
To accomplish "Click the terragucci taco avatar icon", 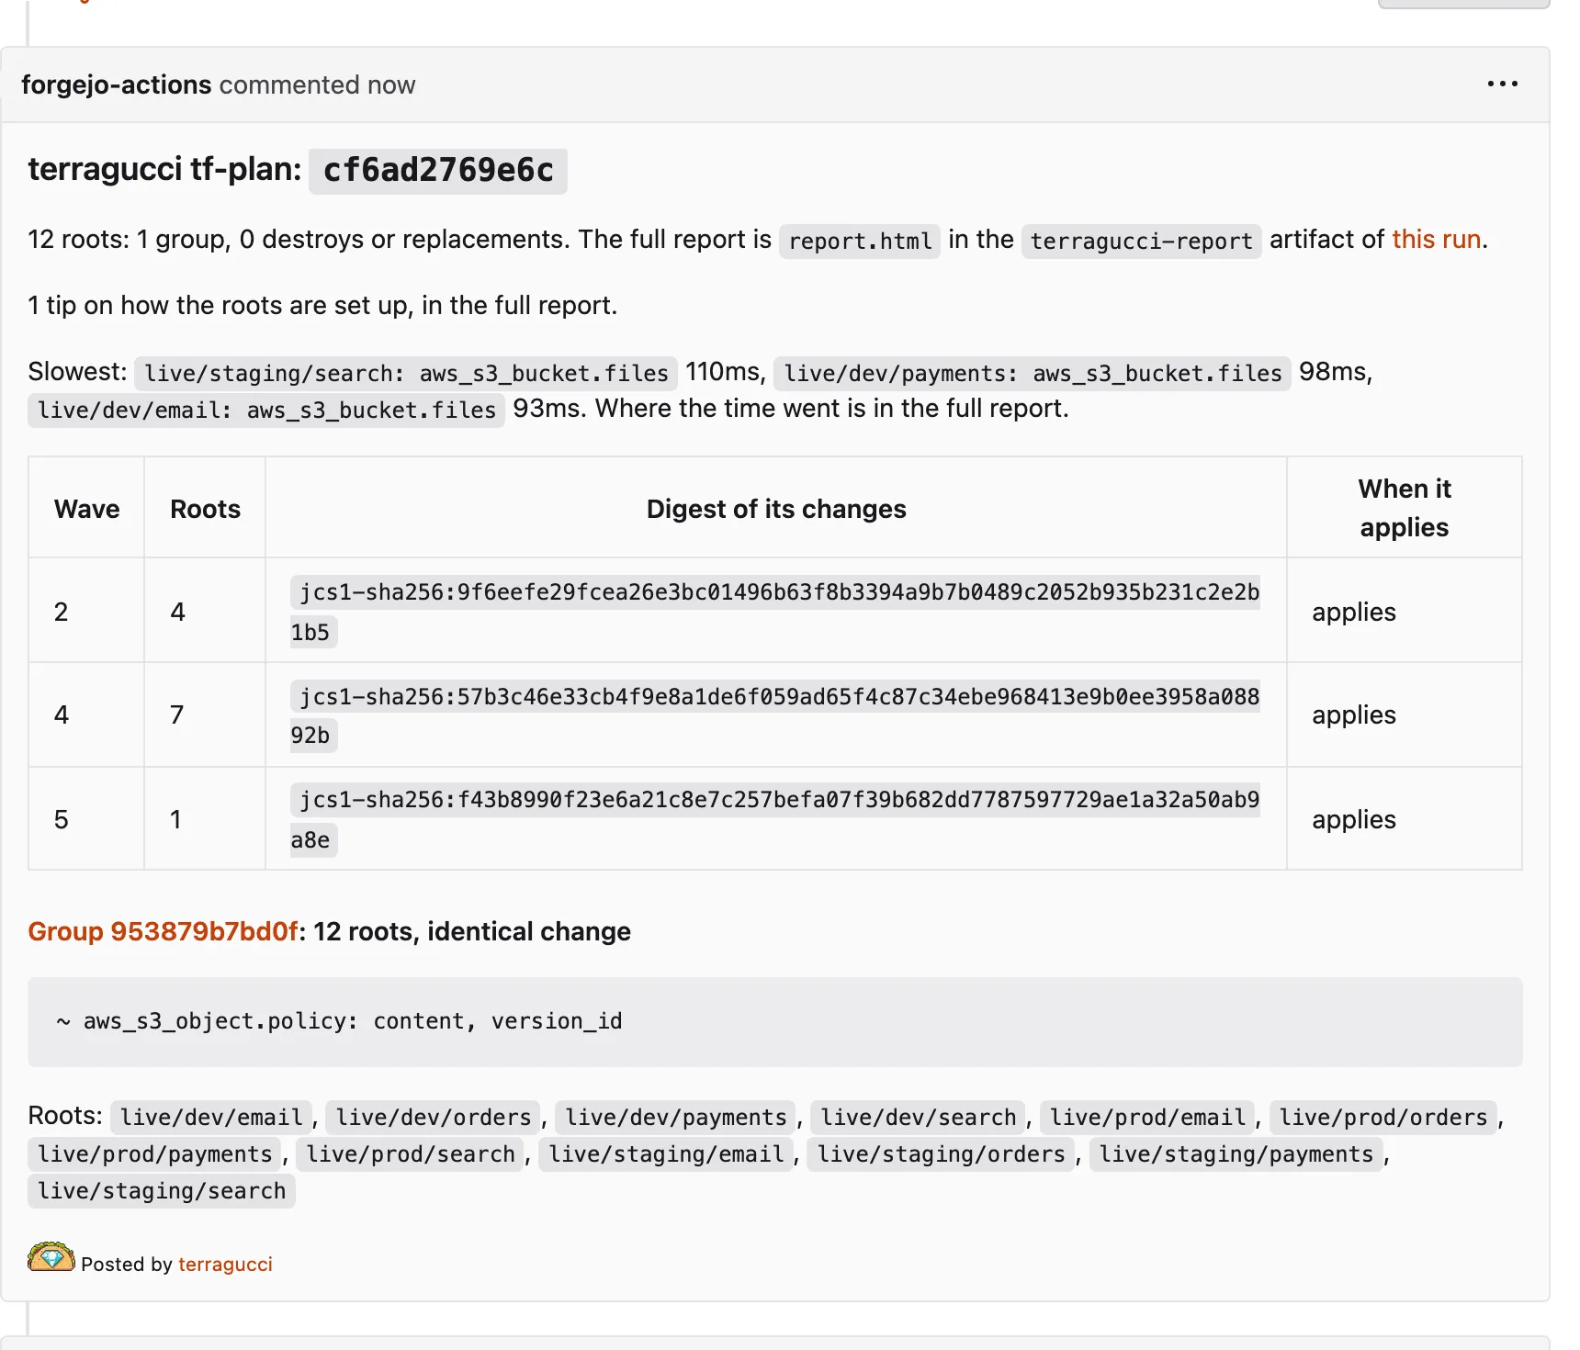I will click(51, 1256).
